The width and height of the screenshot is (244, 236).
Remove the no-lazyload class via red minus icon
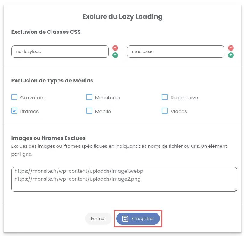coord(115,48)
